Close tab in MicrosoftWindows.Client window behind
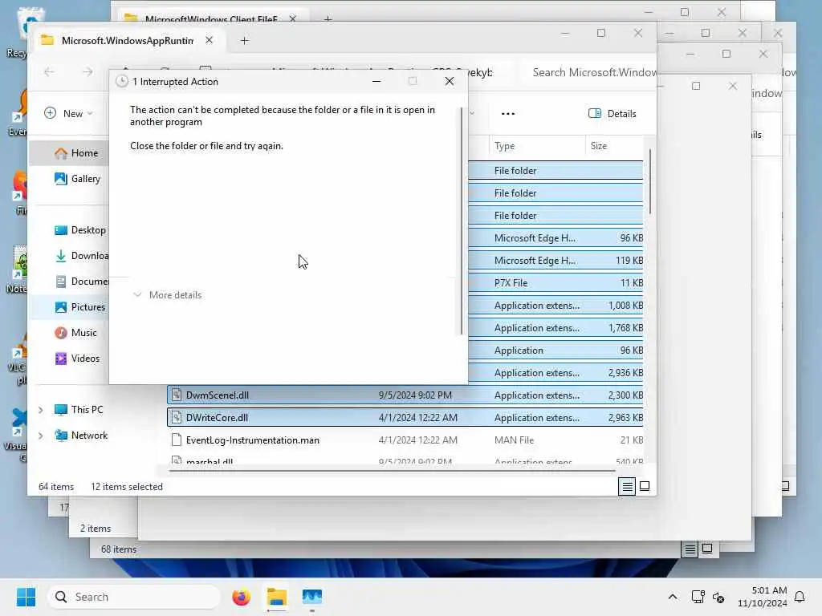This screenshot has width=822, height=616. click(292, 19)
